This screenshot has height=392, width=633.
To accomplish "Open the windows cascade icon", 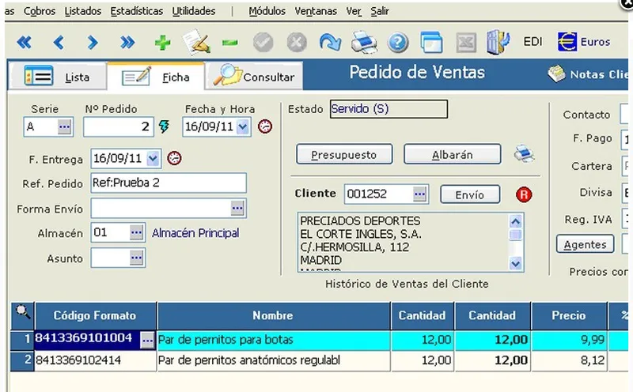I will point(431,43).
